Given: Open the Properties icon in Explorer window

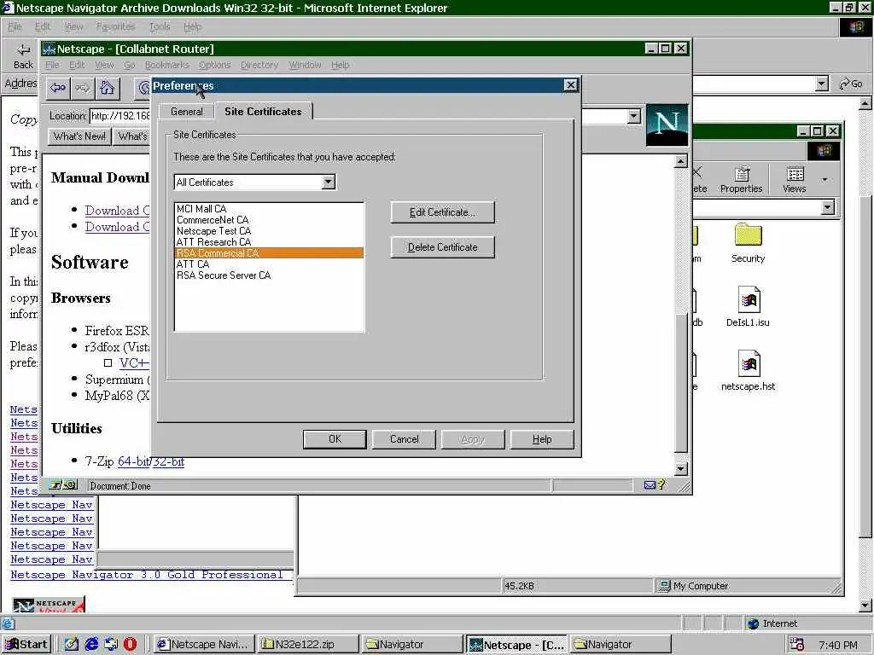Looking at the screenshot, I should [741, 180].
